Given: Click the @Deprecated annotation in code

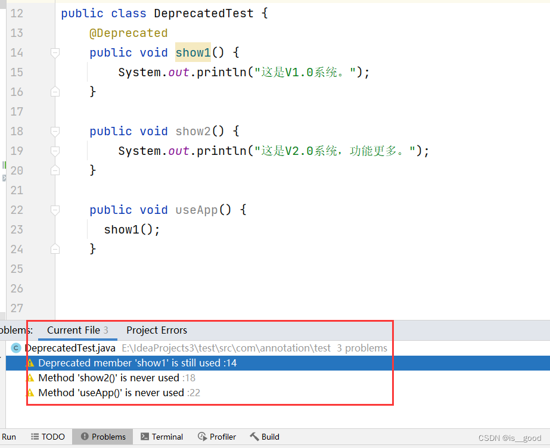Looking at the screenshot, I should [x=129, y=33].
